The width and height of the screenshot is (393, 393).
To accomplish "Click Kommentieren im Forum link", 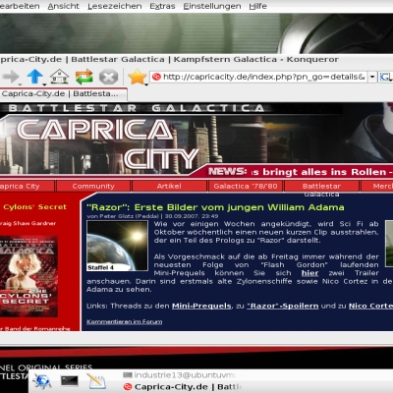I will 124,321.
